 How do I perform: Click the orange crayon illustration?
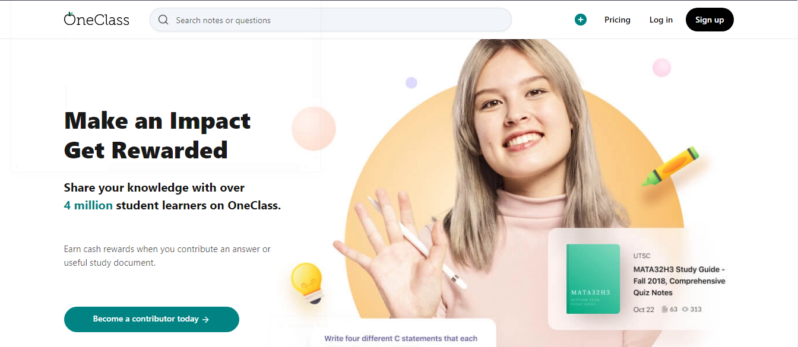[671, 167]
